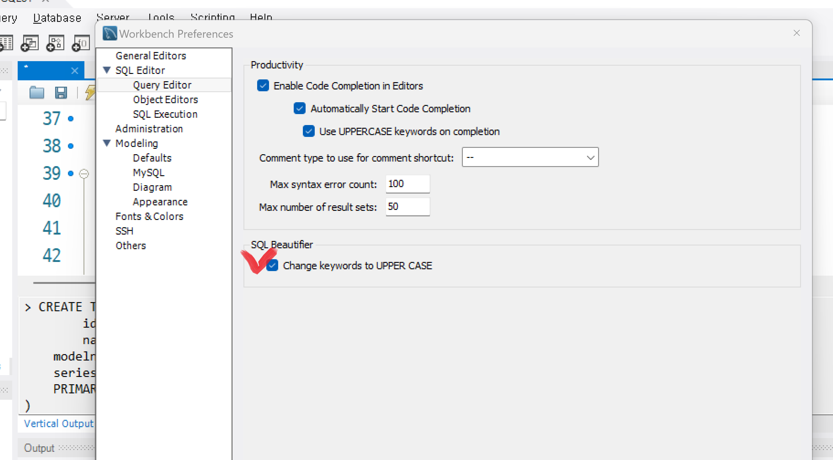Screen dimensions: 833x460
Task: Close the Workbench Preferences dialog
Action: pos(796,33)
